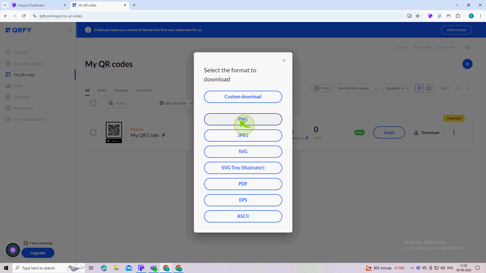Toggle the list view icon

point(419,88)
